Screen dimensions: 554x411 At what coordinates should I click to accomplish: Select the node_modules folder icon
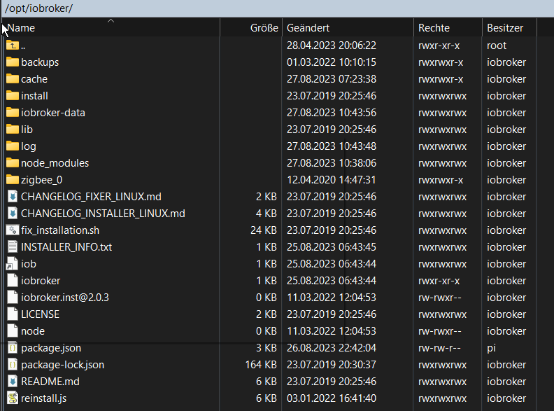click(13, 163)
